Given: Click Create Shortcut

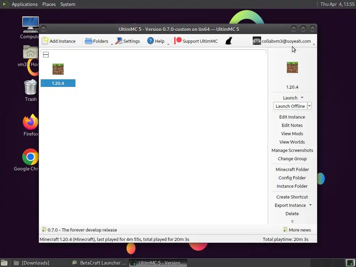Looking at the screenshot, I should 292,197.
